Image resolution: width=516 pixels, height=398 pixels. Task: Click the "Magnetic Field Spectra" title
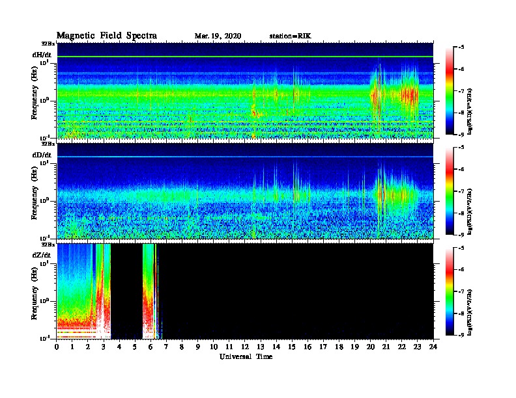[x=107, y=36]
